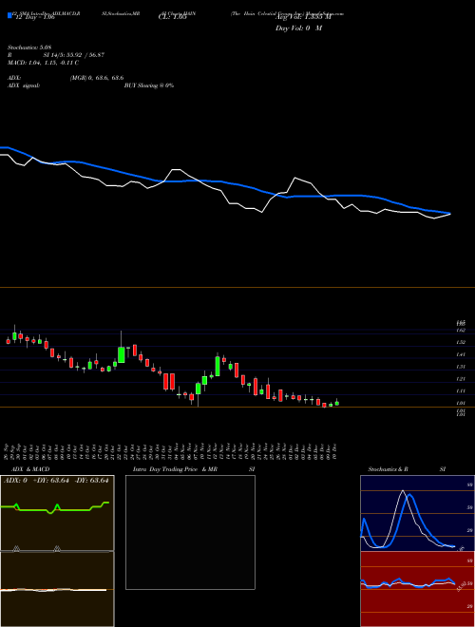
Task: Select the 'BUY Slowing @ 0%' signal text
Action: [149, 85]
